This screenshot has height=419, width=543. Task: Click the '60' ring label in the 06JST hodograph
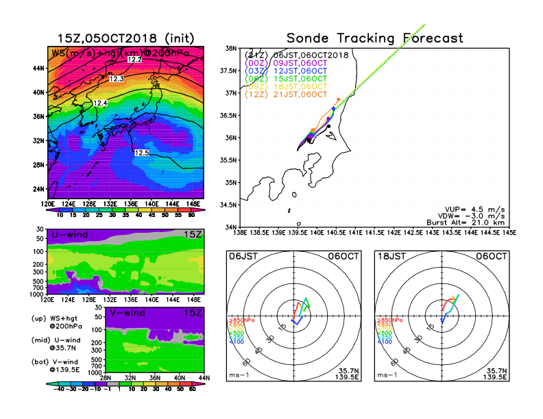tap(246, 362)
